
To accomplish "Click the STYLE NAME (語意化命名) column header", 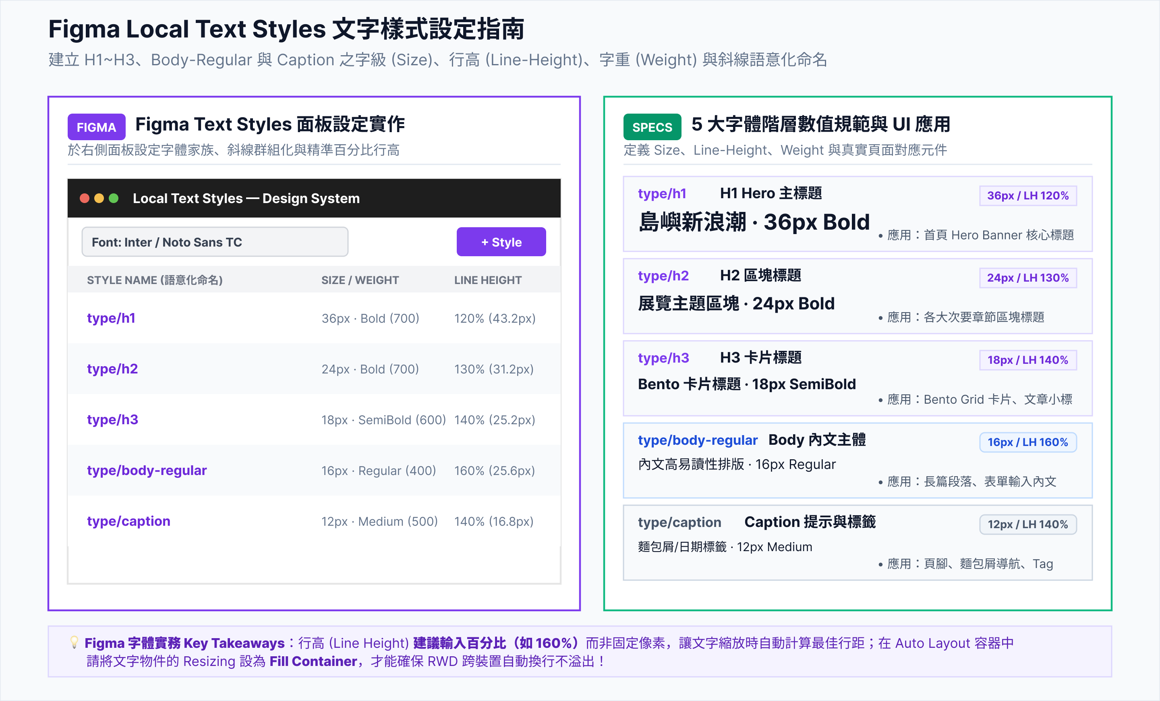I will [x=155, y=280].
